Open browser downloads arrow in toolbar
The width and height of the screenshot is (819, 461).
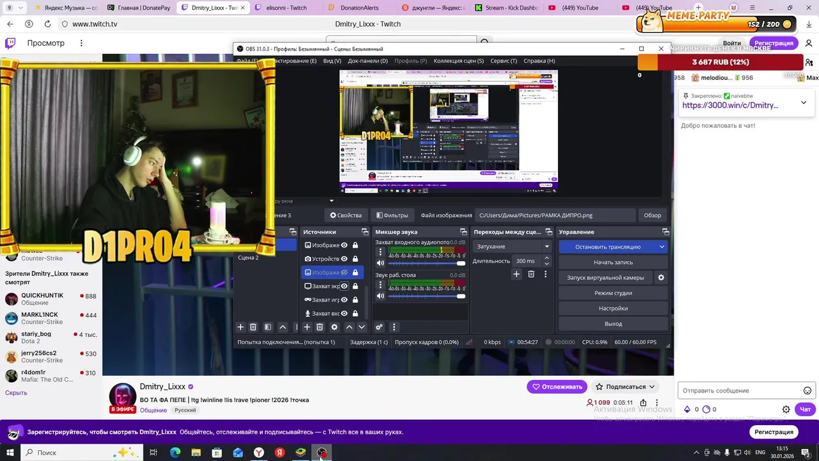[x=809, y=24]
